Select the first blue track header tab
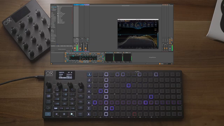 76,5
